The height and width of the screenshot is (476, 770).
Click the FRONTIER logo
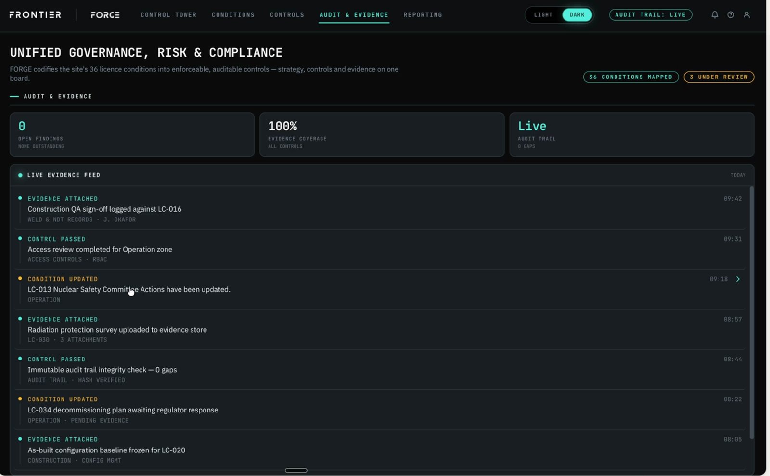[x=35, y=15]
